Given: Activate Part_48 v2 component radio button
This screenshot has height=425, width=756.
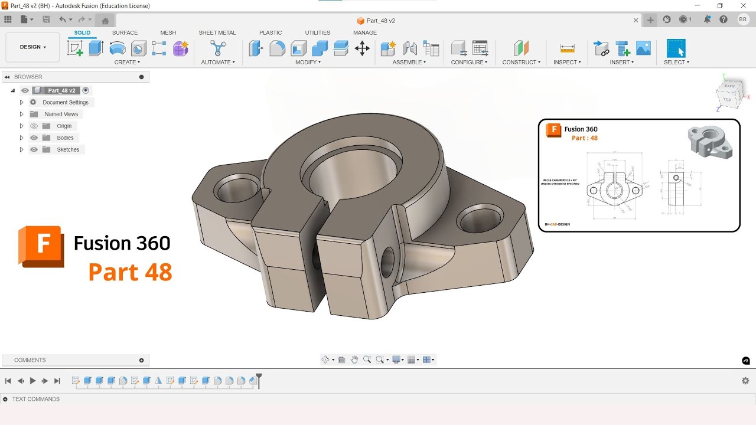Looking at the screenshot, I should pyautogui.click(x=86, y=90).
